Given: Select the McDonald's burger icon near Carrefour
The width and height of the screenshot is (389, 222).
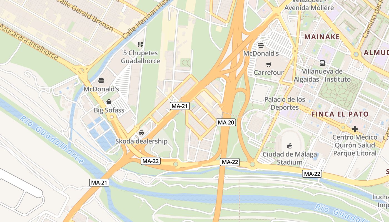Looking at the screenshot, I should (261, 45).
